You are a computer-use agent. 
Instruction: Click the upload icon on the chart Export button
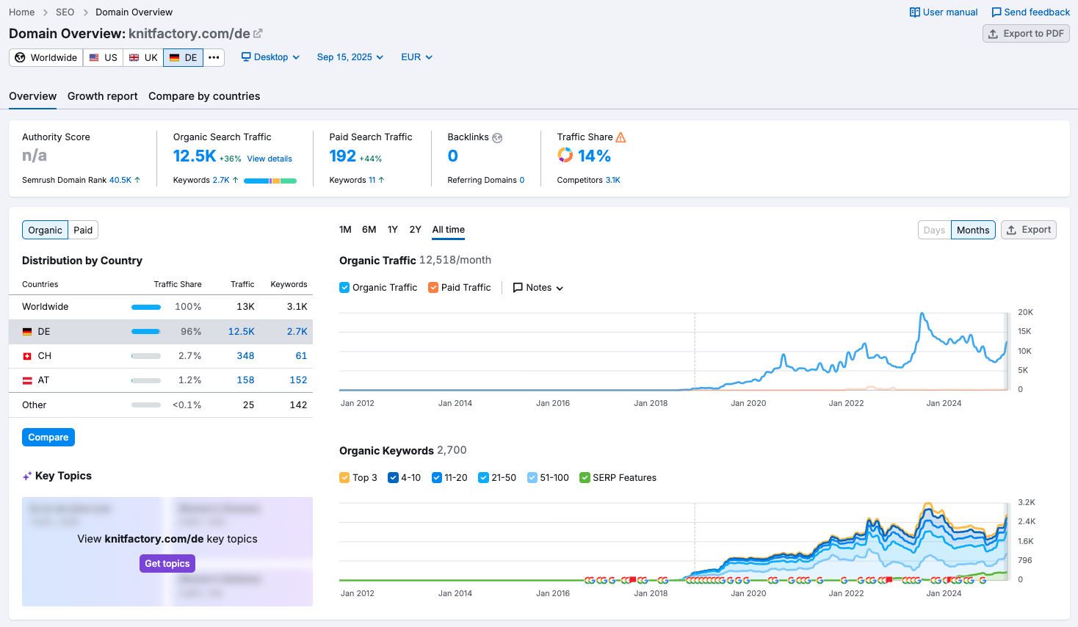(1011, 230)
